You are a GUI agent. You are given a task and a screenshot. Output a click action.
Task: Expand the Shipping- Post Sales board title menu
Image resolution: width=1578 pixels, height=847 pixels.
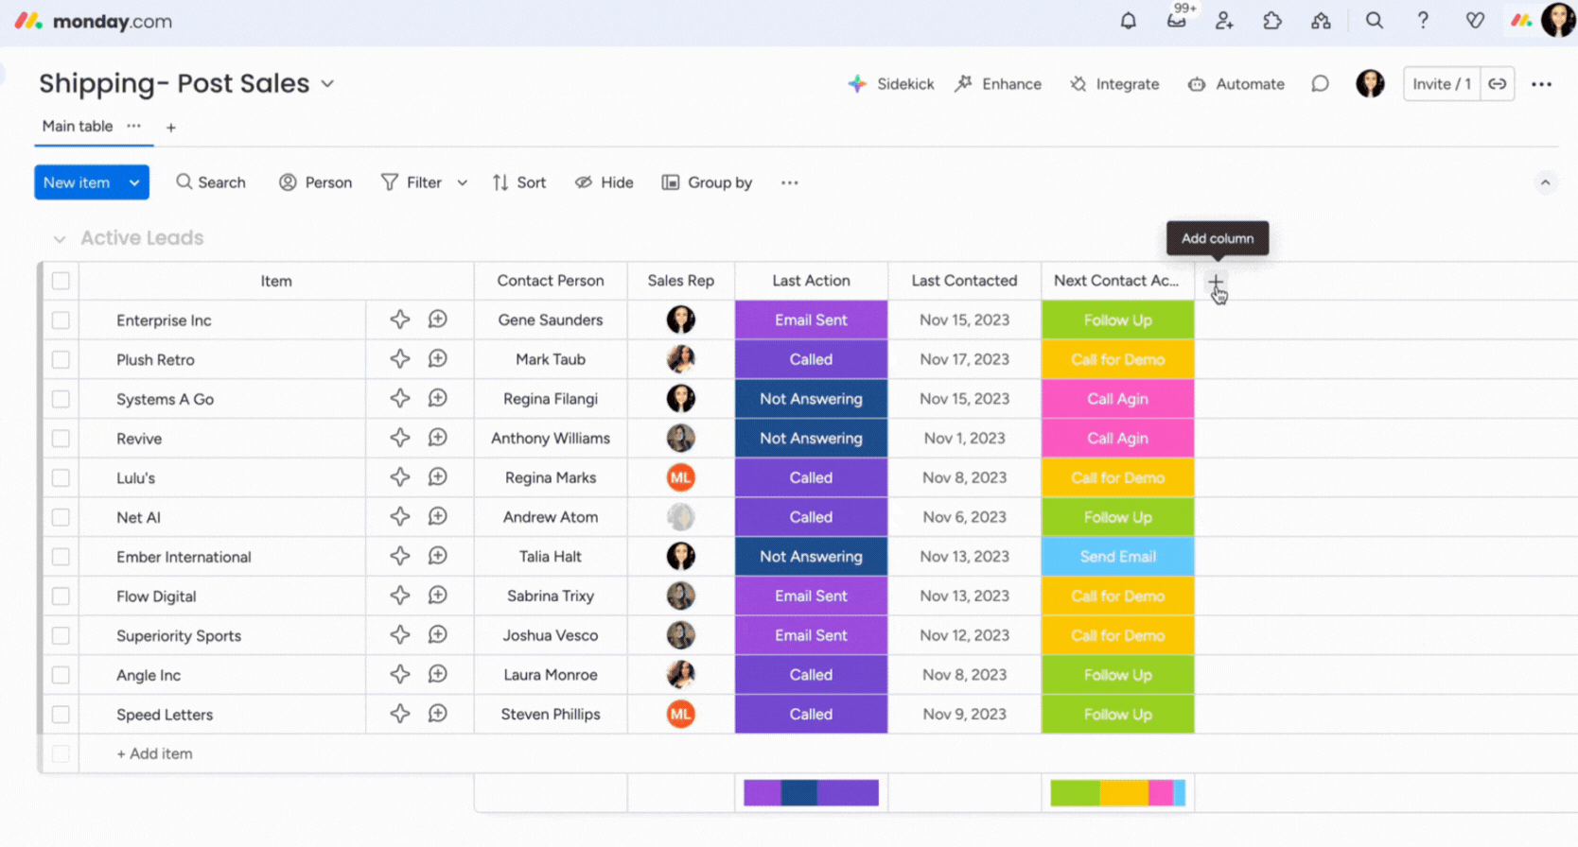(x=327, y=83)
